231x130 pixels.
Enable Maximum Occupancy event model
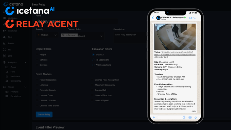point(92,85)
